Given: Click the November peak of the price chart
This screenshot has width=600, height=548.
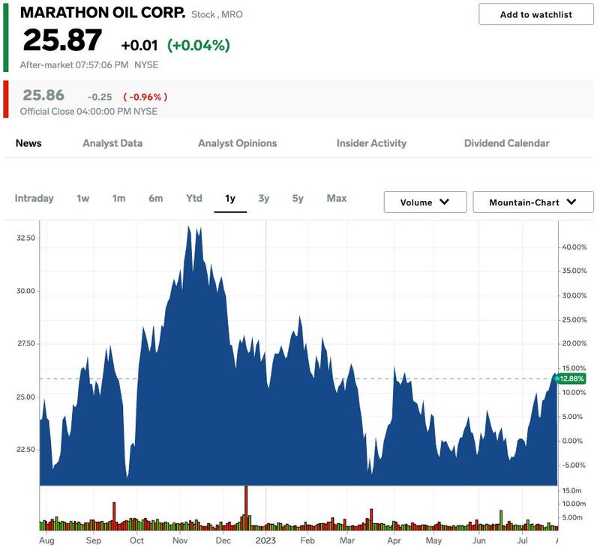Looking at the screenshot, I should click(x=189, y=227).
